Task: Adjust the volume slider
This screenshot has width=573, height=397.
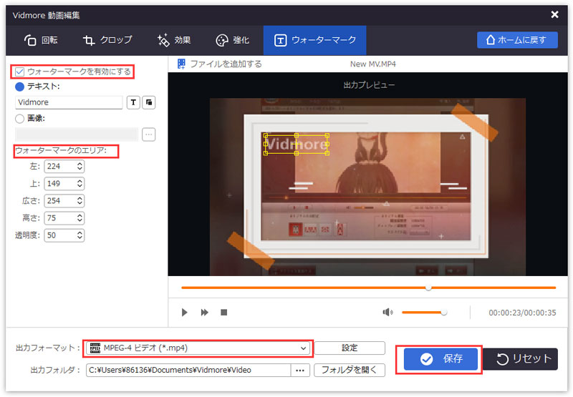Action: (424, 313)
